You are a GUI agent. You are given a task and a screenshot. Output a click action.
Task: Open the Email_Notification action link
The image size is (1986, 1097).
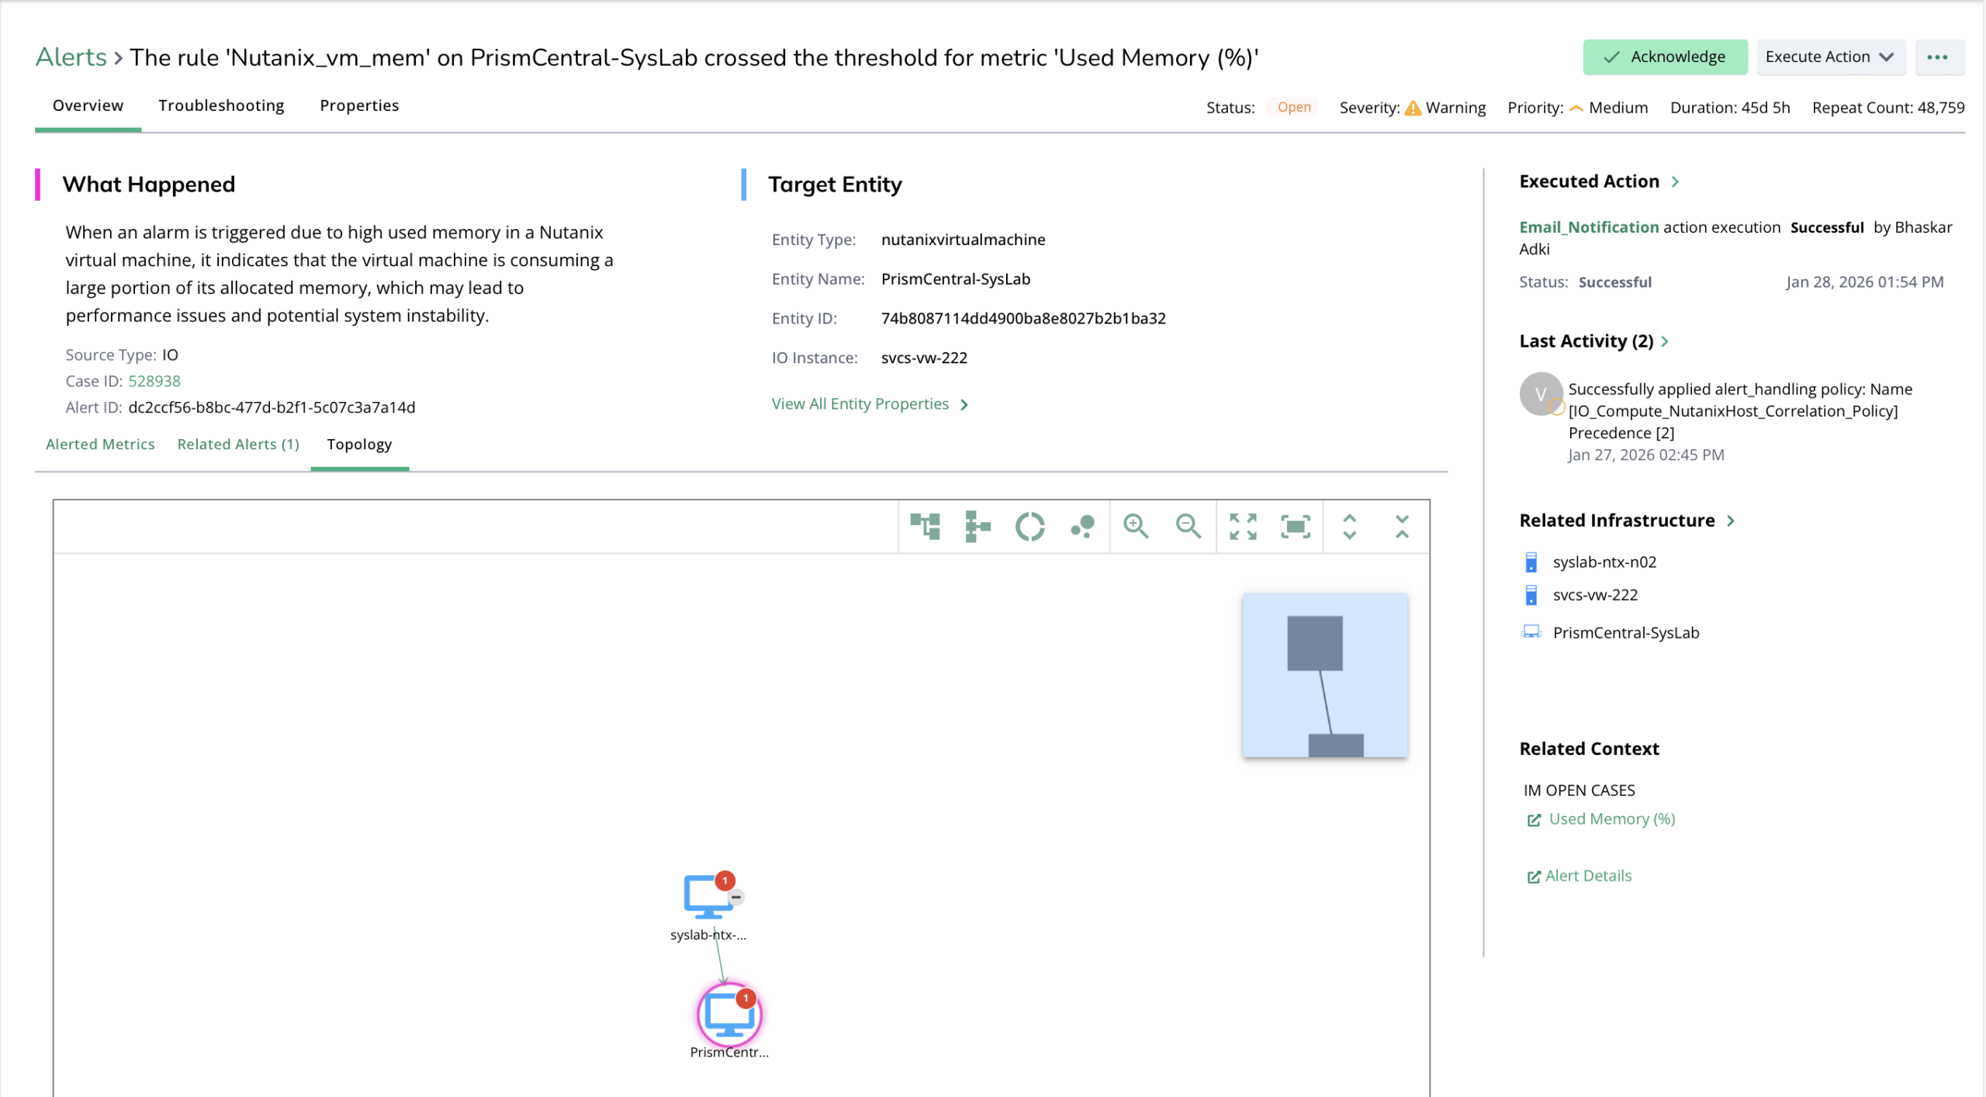coord(1588,227)
